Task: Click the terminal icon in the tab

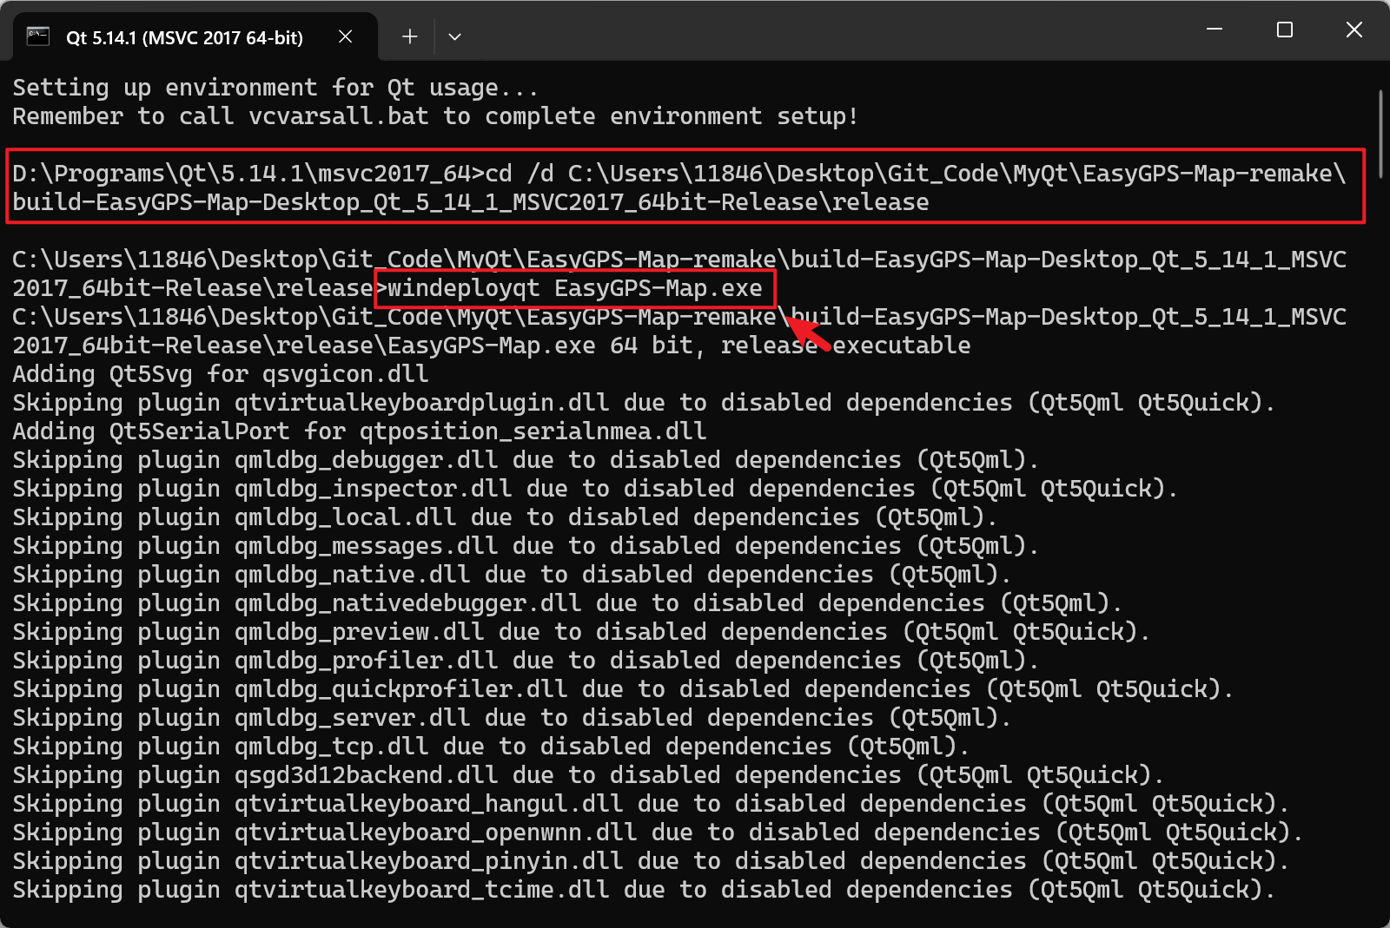Action: 38,36
